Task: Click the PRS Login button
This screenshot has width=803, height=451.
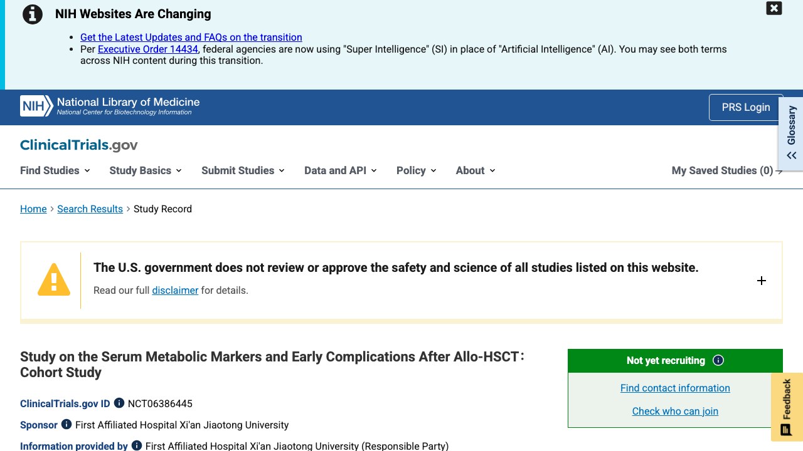Action: click(746, 107)
